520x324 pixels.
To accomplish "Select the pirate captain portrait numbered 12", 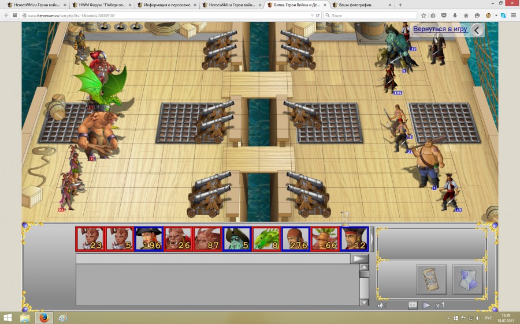I will coord(354,239).
